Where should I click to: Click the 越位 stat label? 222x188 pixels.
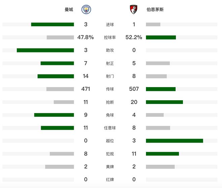click(x=110, y=141)
